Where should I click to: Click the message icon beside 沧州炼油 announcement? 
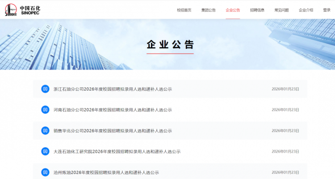coord(45,172)
